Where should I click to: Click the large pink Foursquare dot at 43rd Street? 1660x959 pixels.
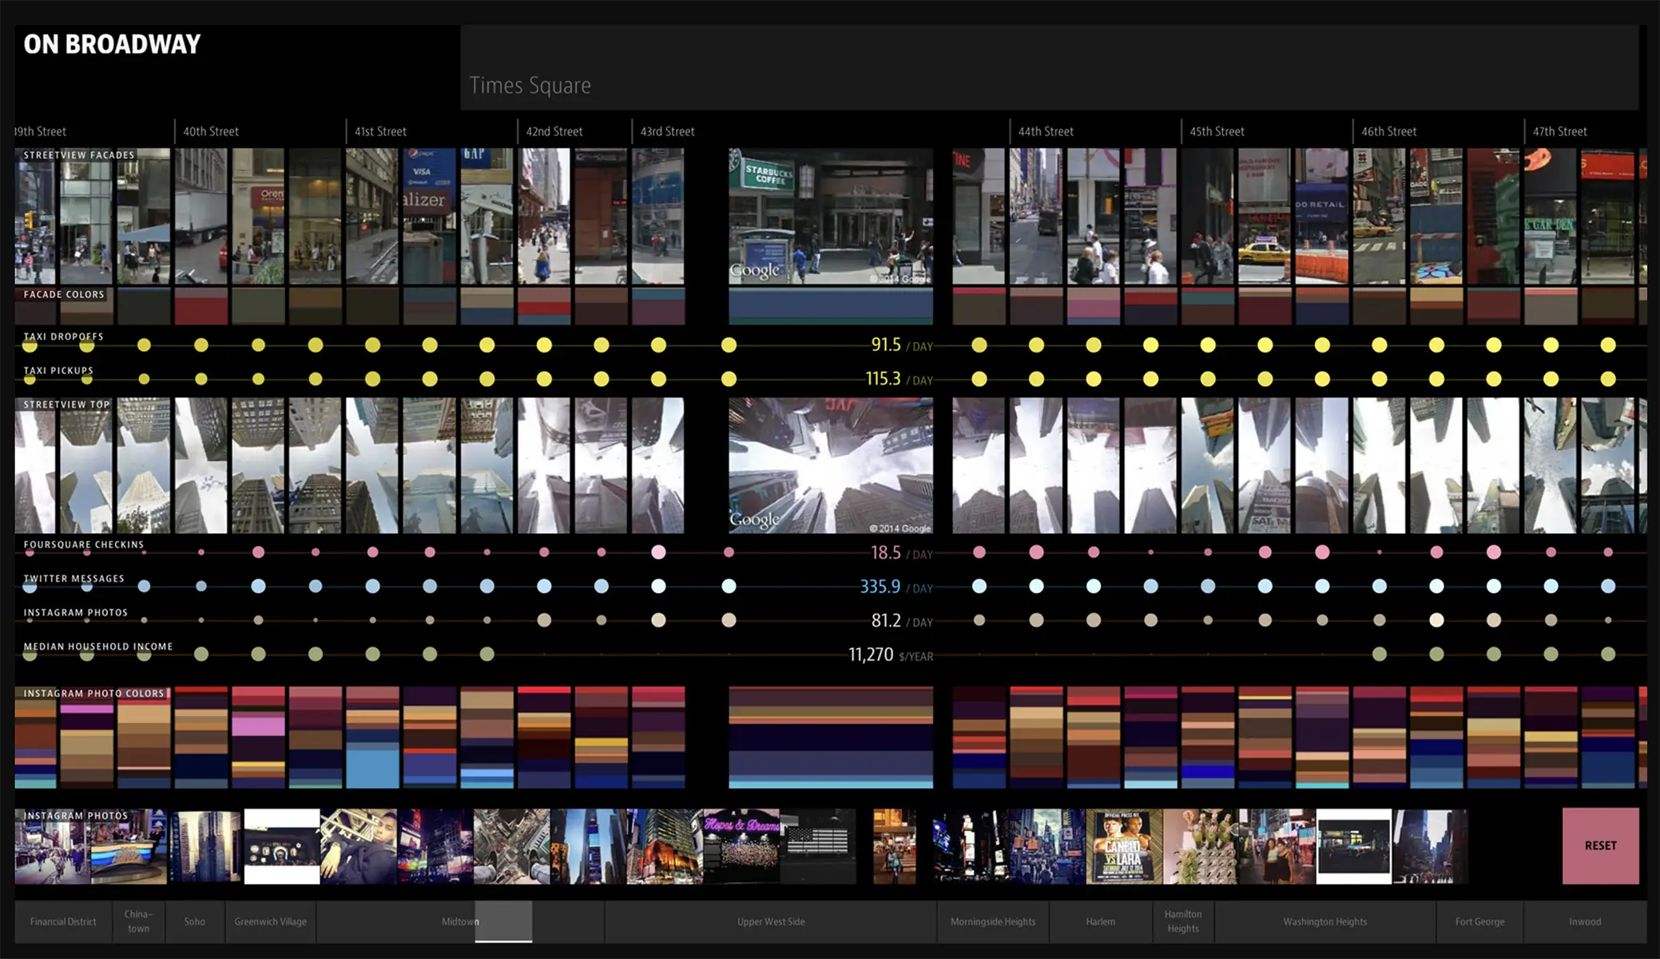pyautogui.click(x=658, y=552)
